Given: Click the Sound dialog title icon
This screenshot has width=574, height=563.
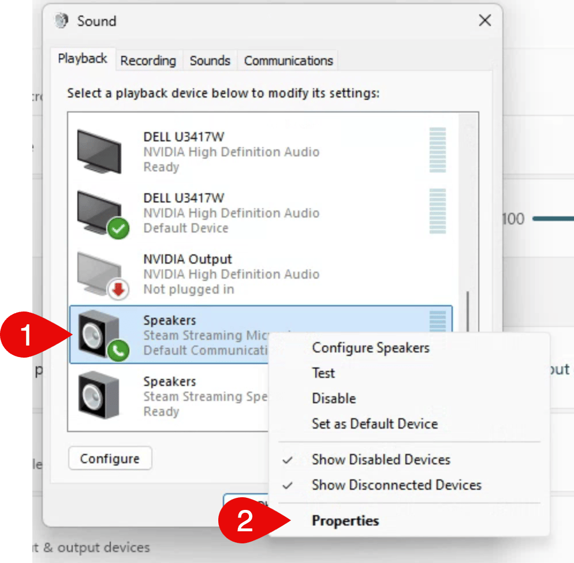Looking at the screenshot, I should [x=61, y=20].
